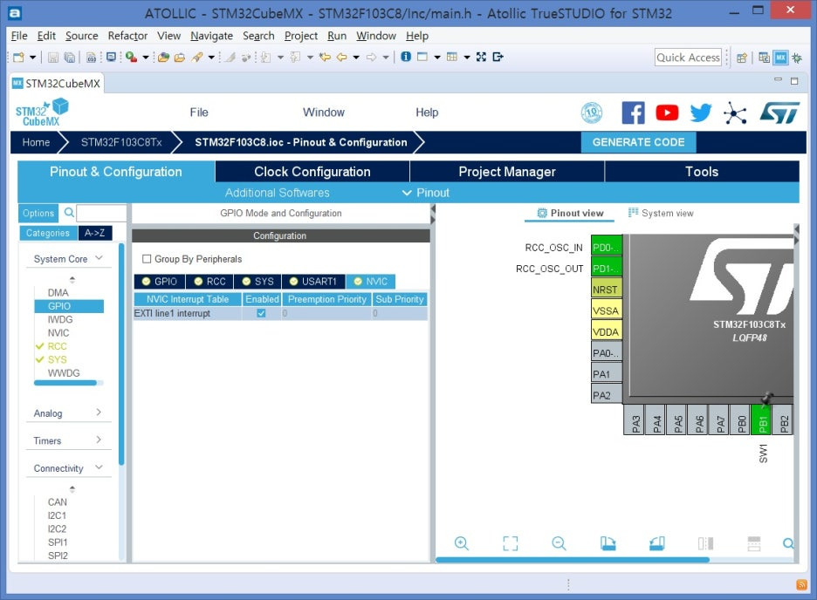The width and height of the screenshot is (817, 600).
Task: Open the YouTube icon link
Action: point(667,112)
